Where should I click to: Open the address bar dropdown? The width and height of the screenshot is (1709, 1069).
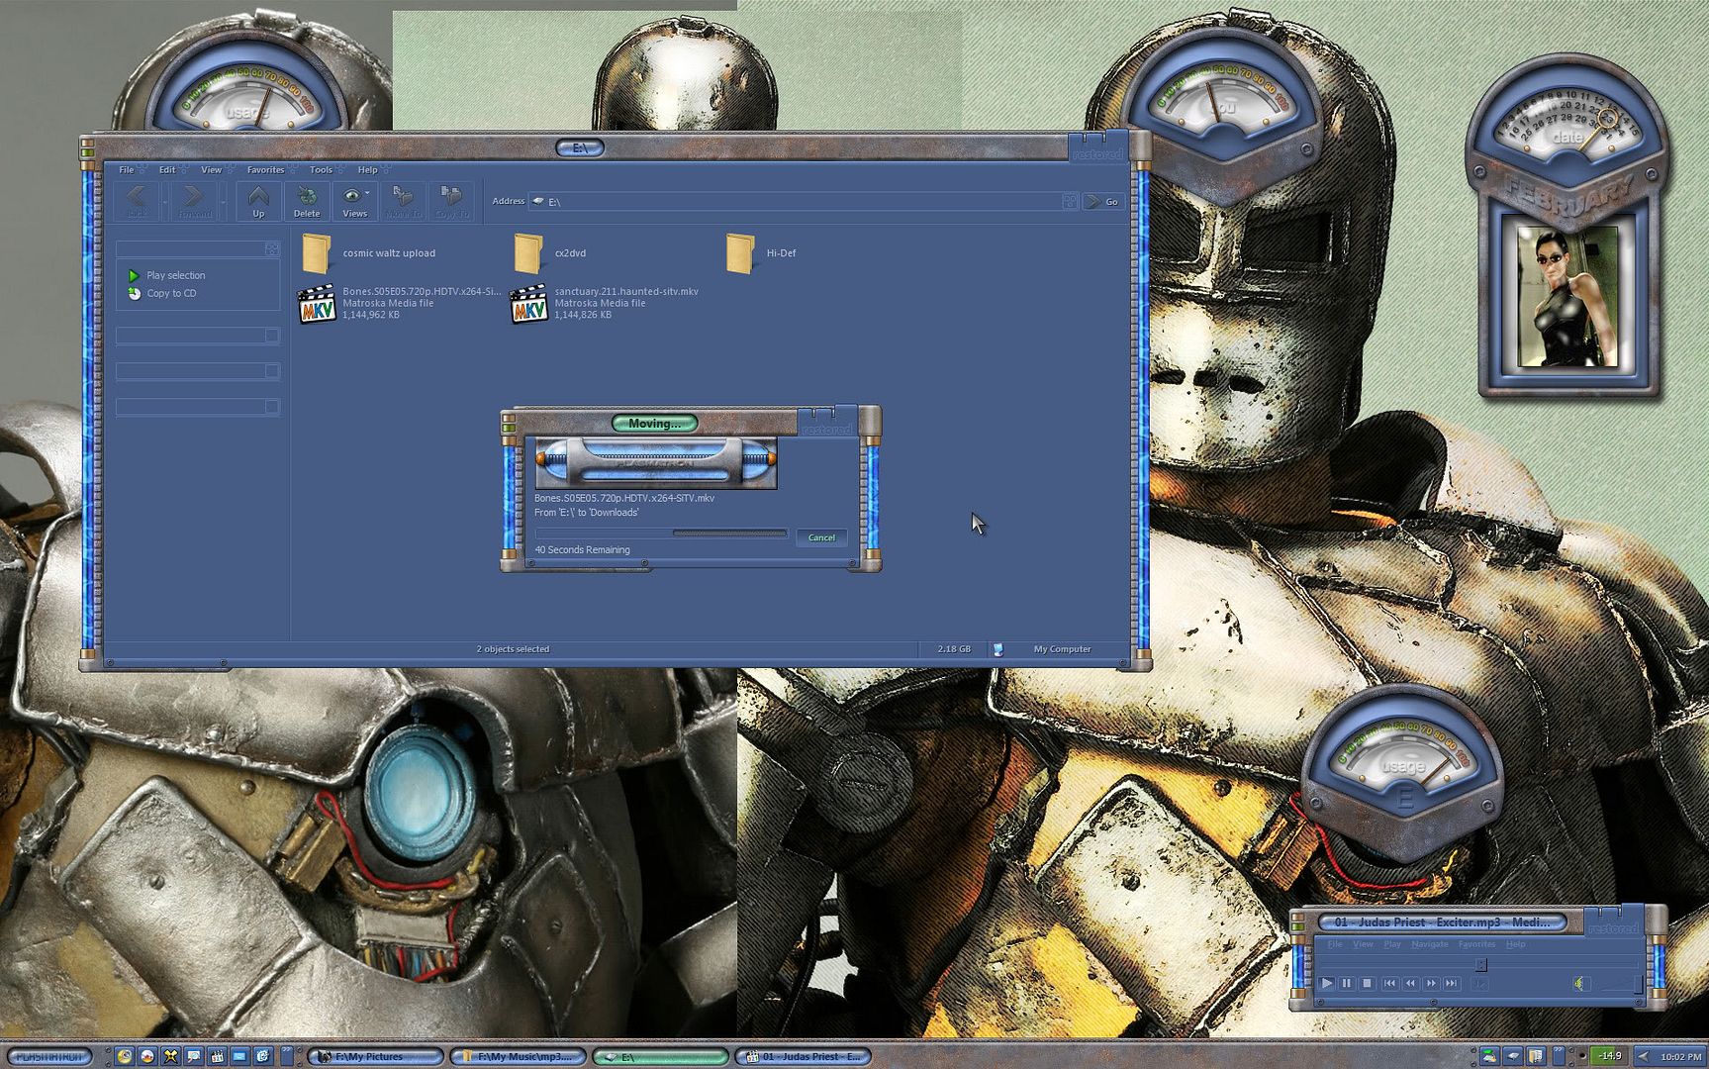1070,201
